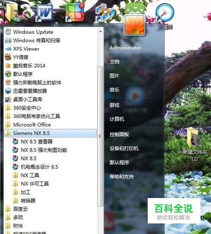Expand the 转换器 subfolder
Viewport: 211px width, 234px height.
pyautogui.click(x=51, y=201)
